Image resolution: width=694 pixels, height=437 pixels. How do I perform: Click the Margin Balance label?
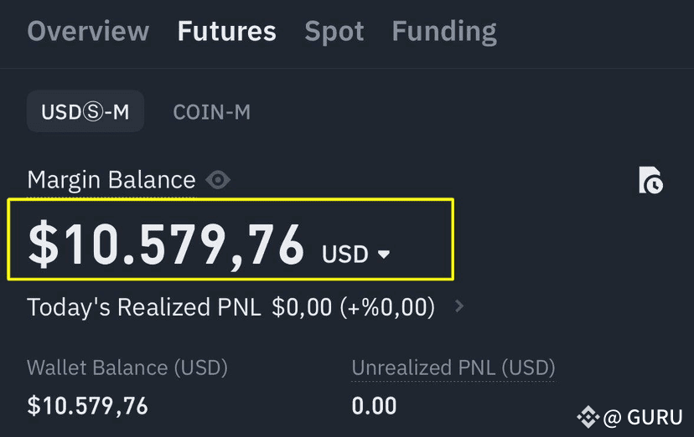click(111, 180)
